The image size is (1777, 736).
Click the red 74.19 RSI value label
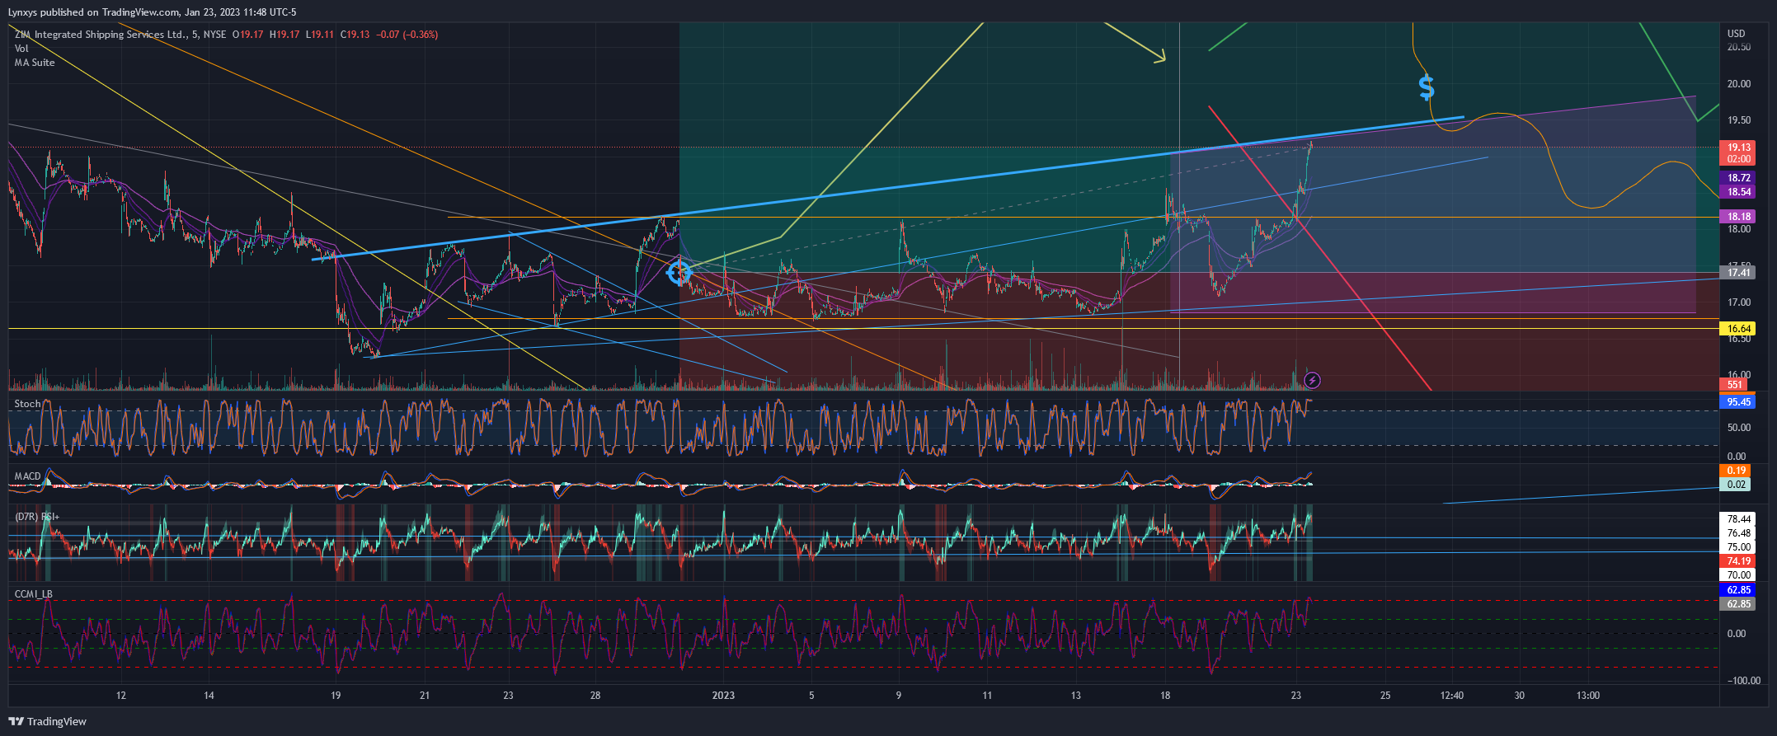(x=1737, y=560)
